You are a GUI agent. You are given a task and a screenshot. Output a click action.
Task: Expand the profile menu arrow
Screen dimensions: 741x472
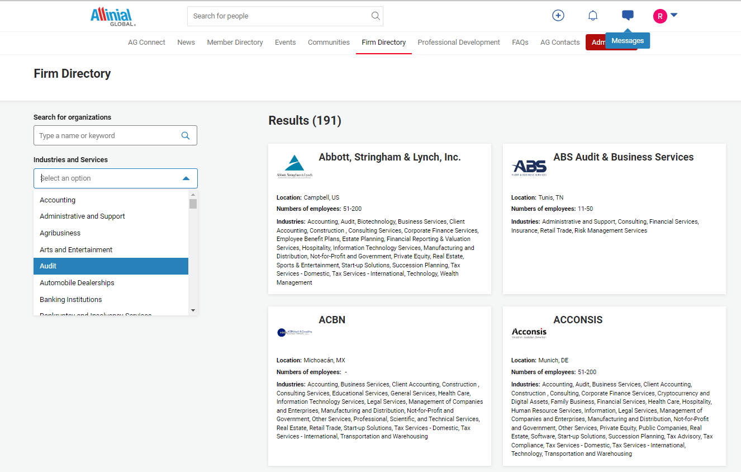tap(673, 15)
